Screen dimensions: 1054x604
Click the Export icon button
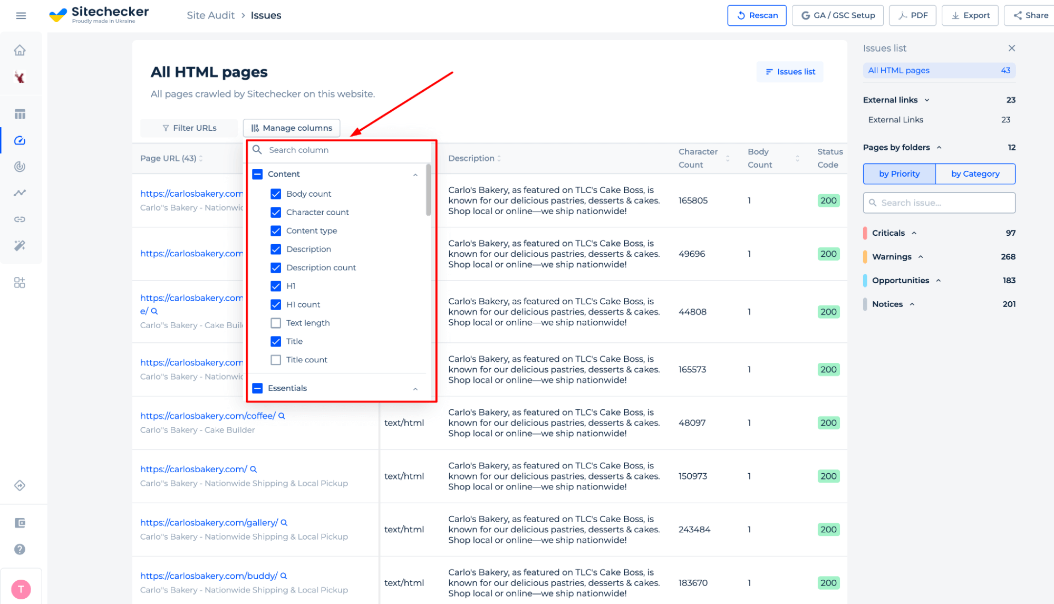click(x=970, y=14)
